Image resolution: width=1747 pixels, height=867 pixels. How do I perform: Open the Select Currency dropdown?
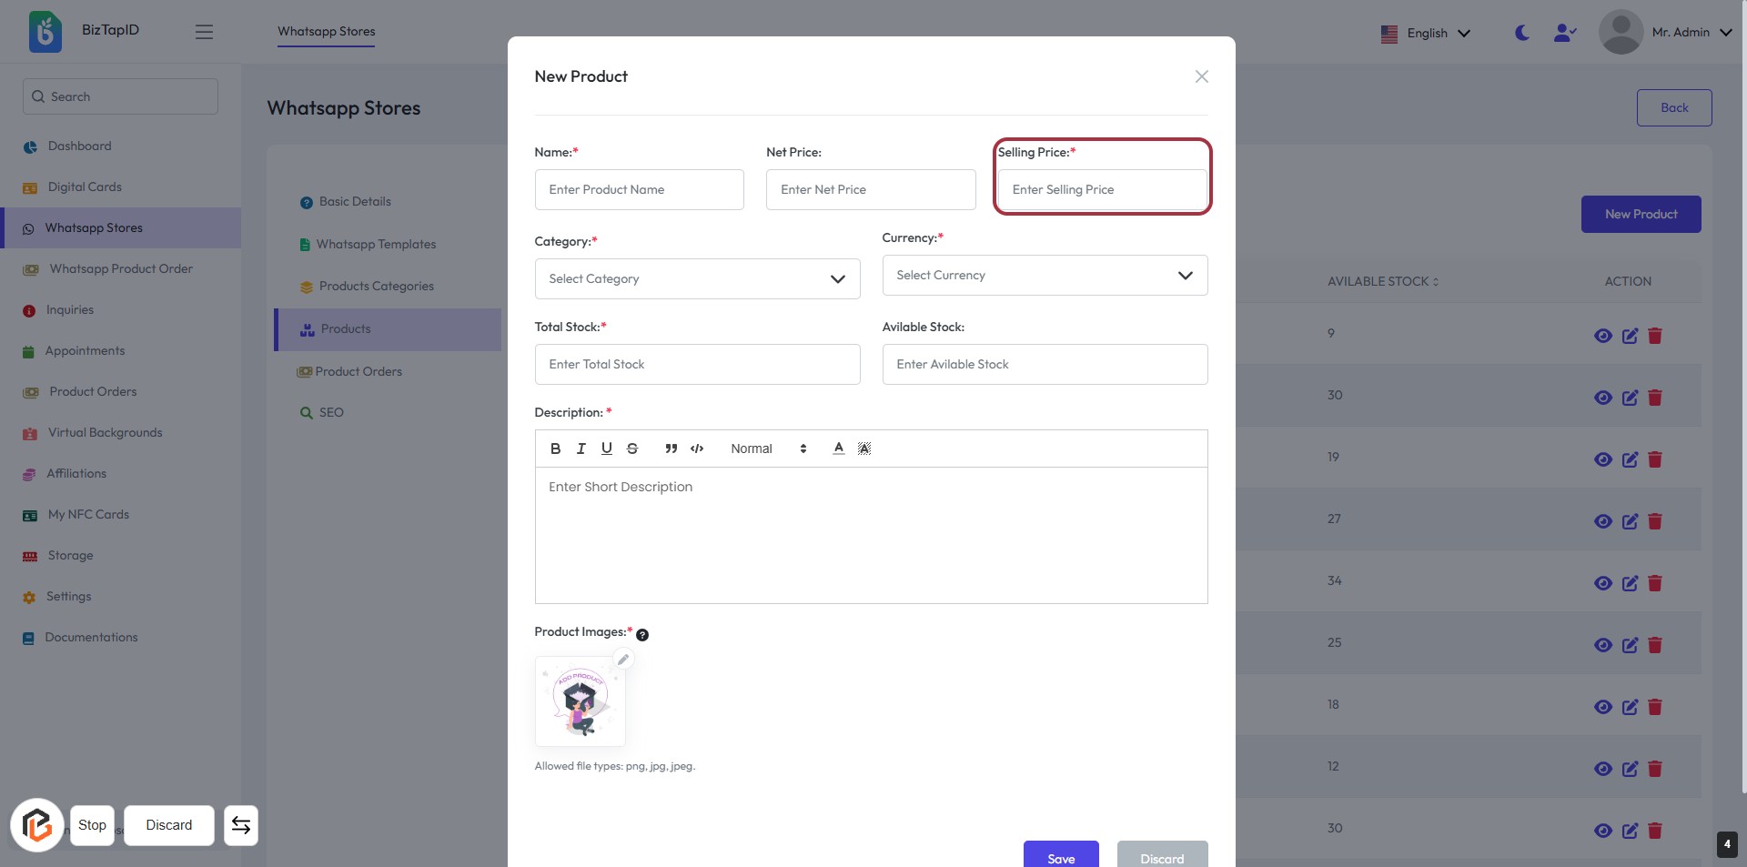pyautogui.click(x=1045, y=276)
